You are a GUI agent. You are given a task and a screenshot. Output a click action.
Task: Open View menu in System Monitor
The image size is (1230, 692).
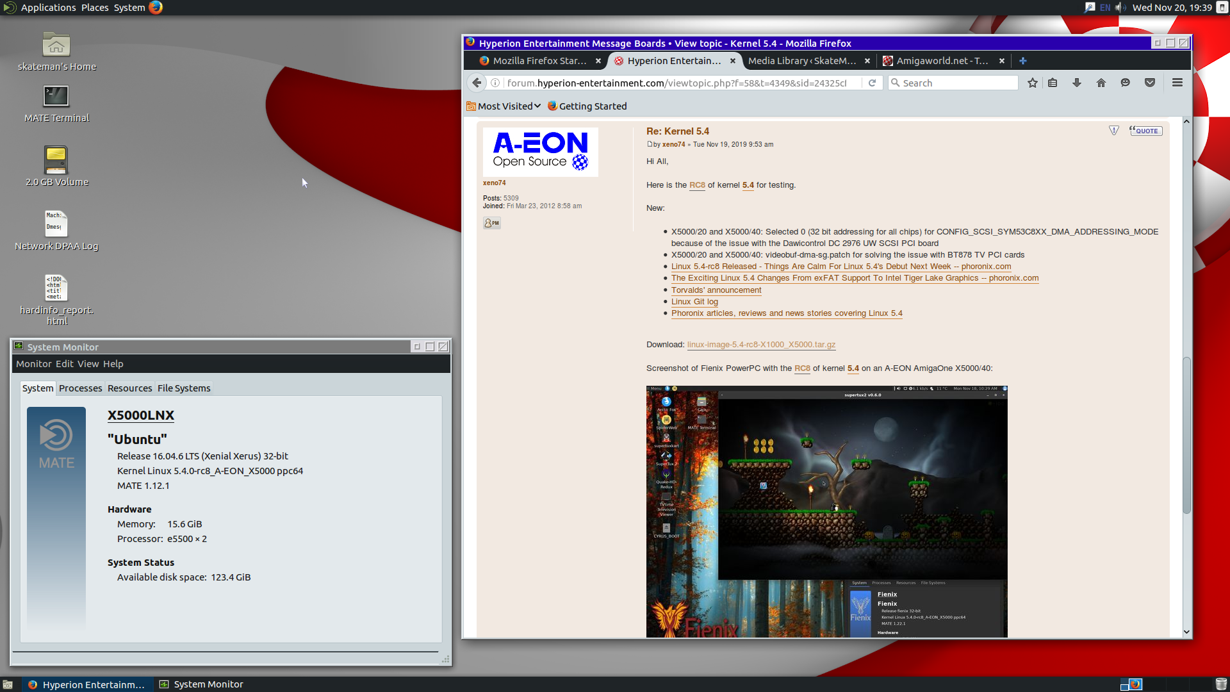(88, 364)
